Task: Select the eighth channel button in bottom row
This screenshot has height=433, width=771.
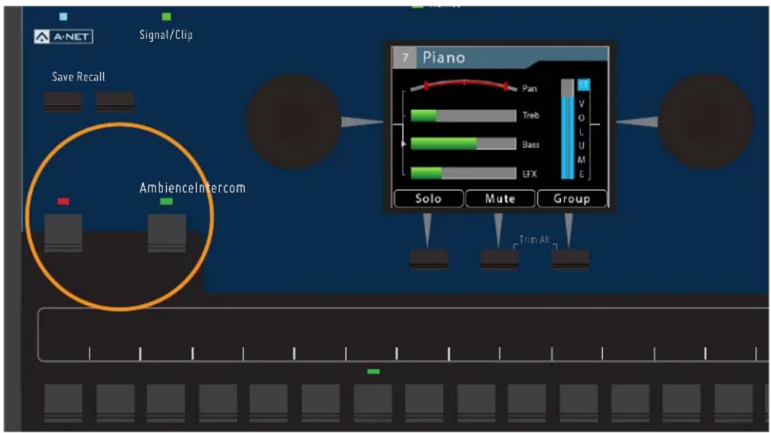Action: click(424, 403)
